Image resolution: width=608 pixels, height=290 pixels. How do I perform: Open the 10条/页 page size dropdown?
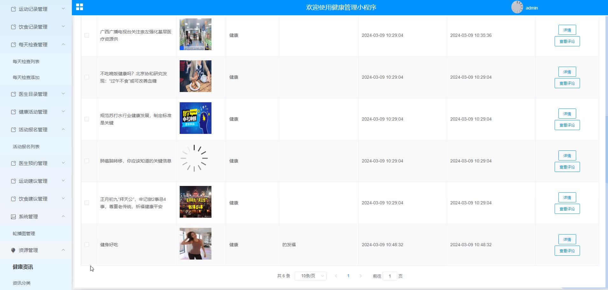[311, 276]
